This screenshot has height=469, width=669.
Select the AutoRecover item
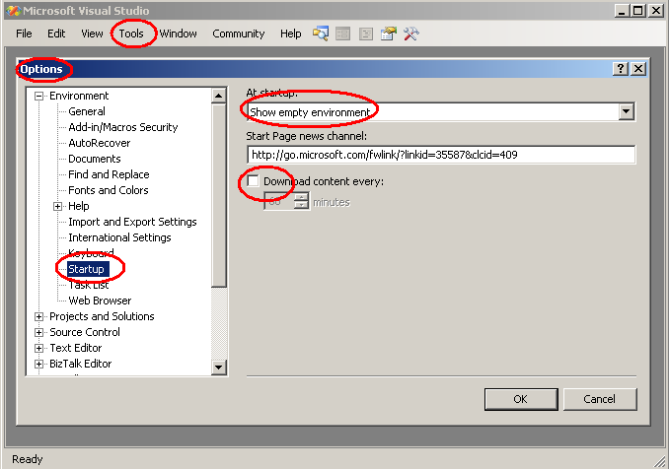[x=100, y=143]
